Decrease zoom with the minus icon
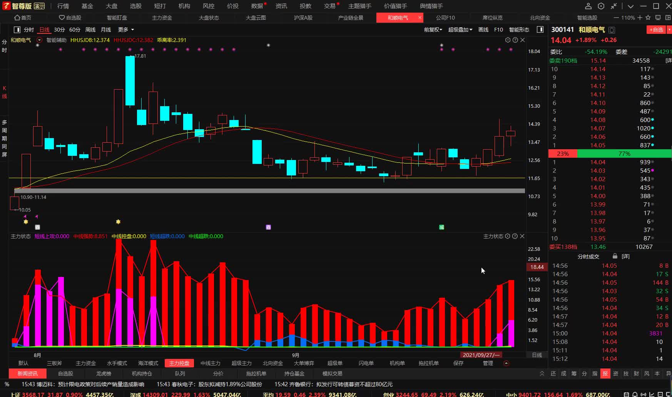 (x=616, y=18)
